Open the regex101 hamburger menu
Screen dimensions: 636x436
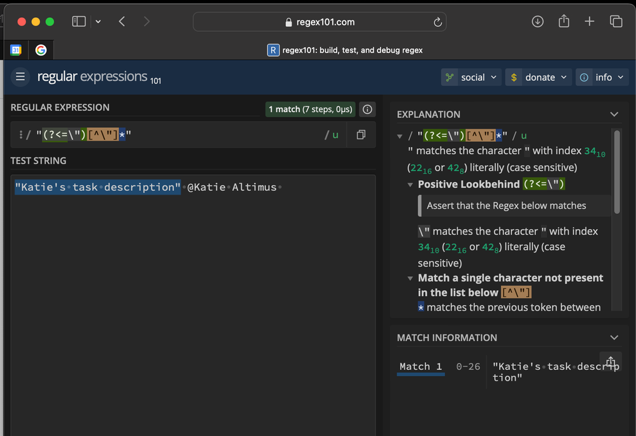click(x=20, y=77)
